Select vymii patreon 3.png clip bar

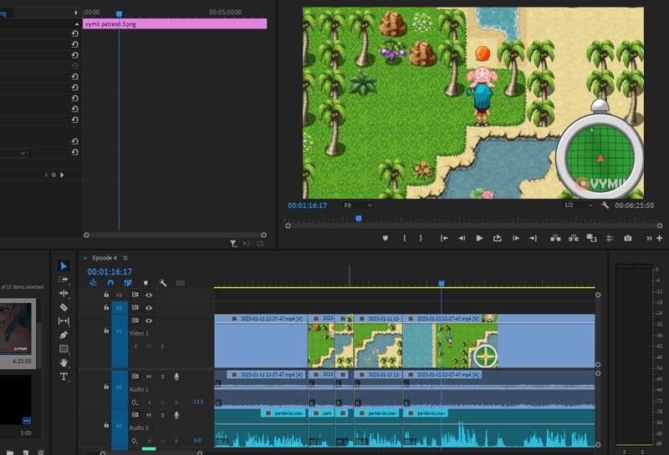tap(175, 24)
